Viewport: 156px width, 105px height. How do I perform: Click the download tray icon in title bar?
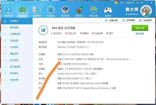pos(138,3)
